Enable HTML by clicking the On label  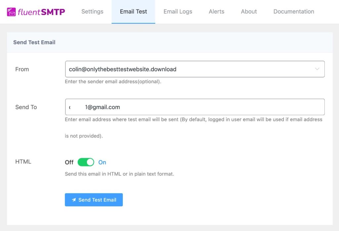(x=102, y=162)
